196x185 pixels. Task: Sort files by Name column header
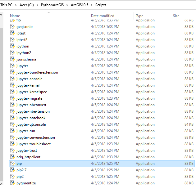click(15, 16)
